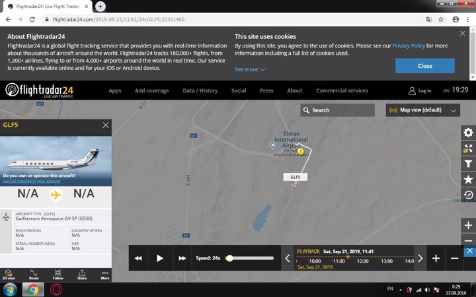Expand the Map view (default) dropdown
Image resolution: width=476 pixels, height=297 pixels.
423,110
